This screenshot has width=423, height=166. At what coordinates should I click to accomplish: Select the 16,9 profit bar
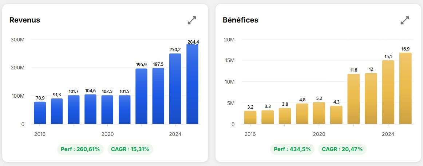click(406, 88)
